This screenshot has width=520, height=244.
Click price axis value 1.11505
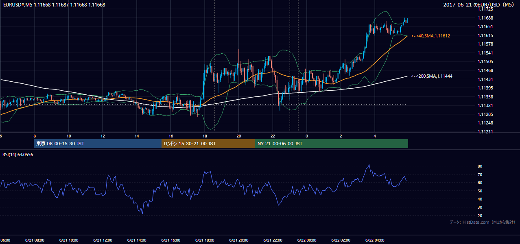pyautogui.click(x=485, y=61)
